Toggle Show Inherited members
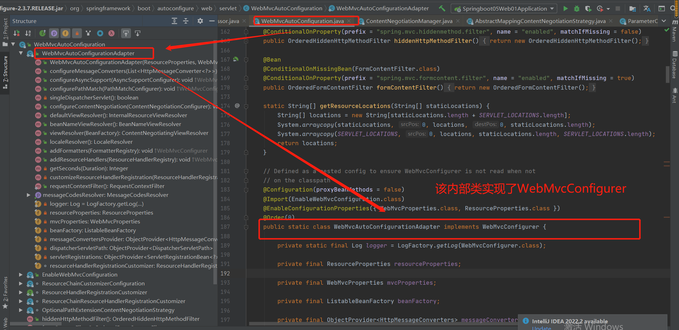This screenshot has height=330, width=679. pyautogui.click(x=42, y=33)
